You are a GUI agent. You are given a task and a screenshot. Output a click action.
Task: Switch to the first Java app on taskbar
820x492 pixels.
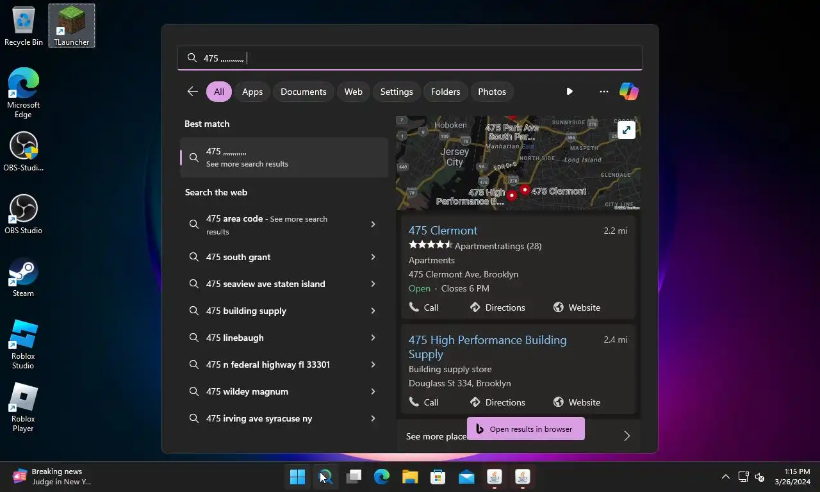[x=494, y=477]
